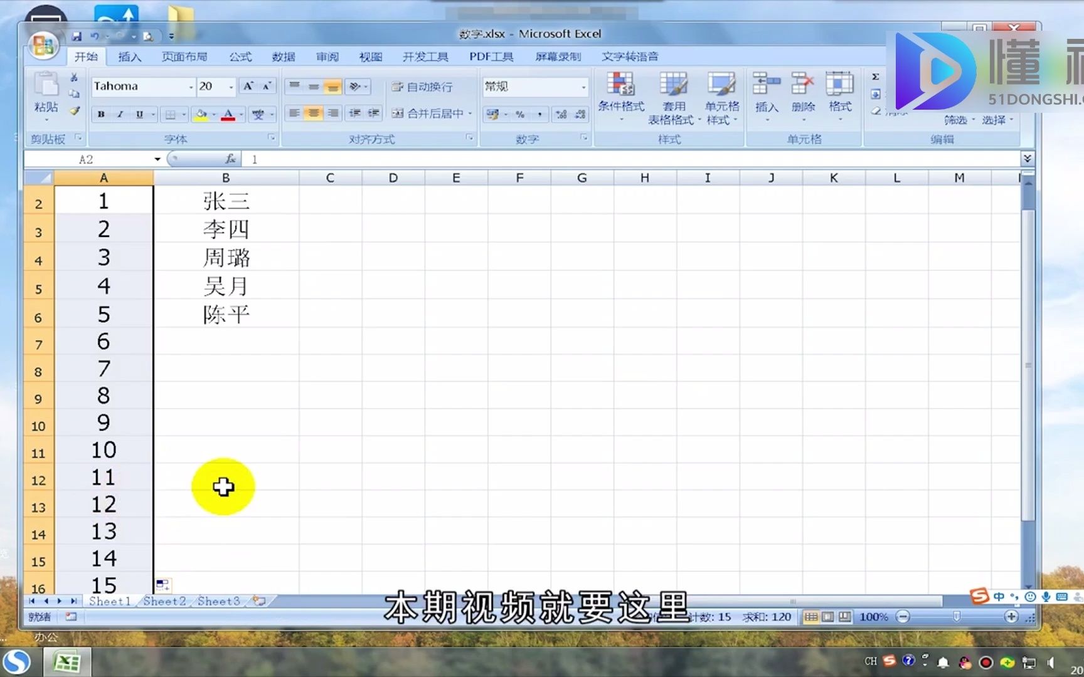
Task: Click the percent style icon
Action: click(519, 114)
